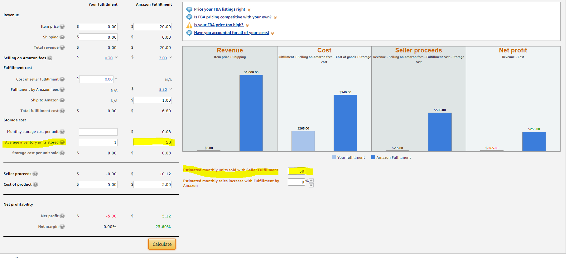The width and height of the screenshot is (569, 258).
Task: Open help for Cost of seller fulfillment
Action: [x=62, y=79]
